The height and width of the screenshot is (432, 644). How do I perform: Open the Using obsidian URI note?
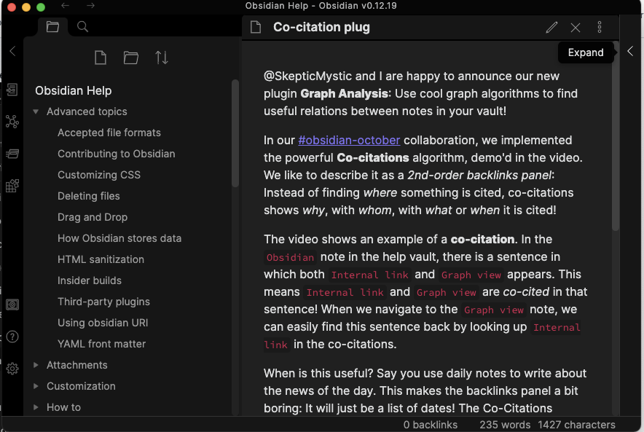(x=103, y=323)
